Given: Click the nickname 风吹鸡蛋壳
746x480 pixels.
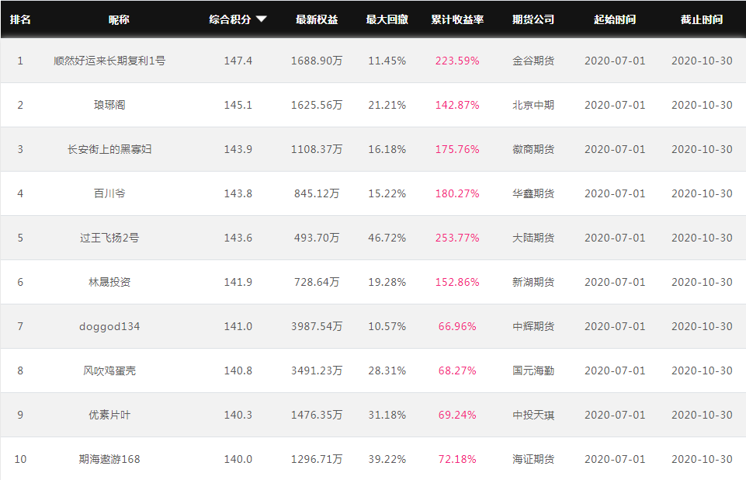Looking at the screenshot, I should tap(109, 370).
